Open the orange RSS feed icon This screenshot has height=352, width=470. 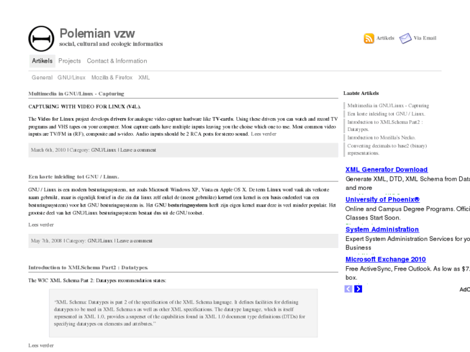369,38
